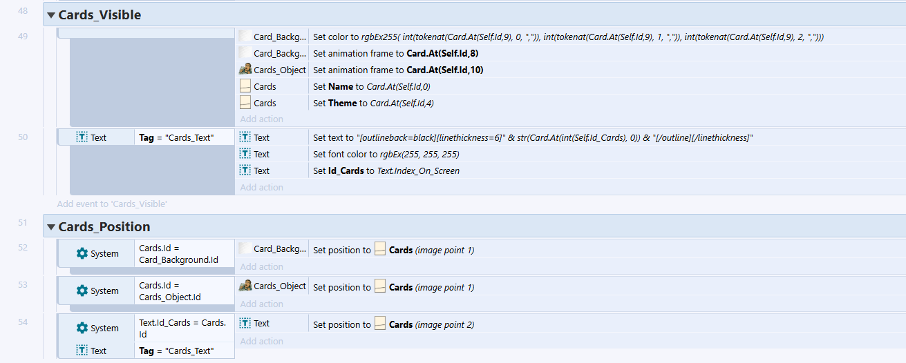Click Add action under event 52
This screenshot has width=906, height=363.
click(x=261, y=266)
